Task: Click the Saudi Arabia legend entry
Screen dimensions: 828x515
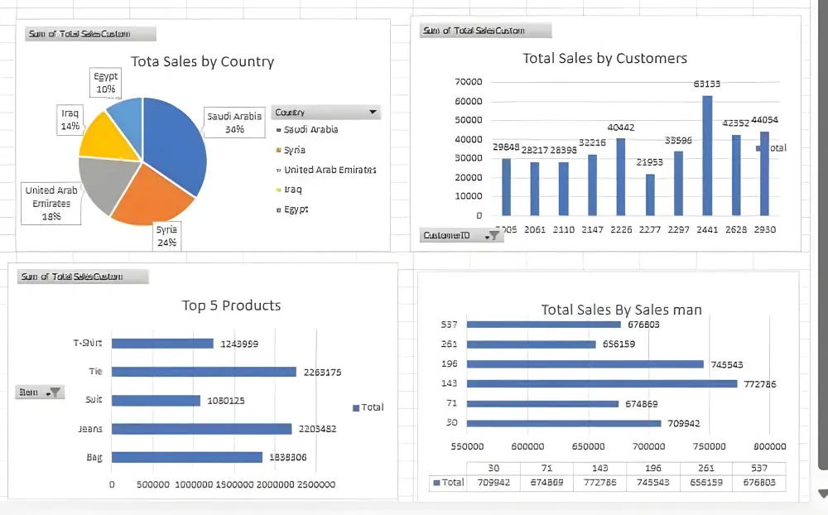Action: pos(307,129)
